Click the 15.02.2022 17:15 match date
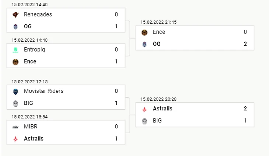 click(x=29, y=82)
